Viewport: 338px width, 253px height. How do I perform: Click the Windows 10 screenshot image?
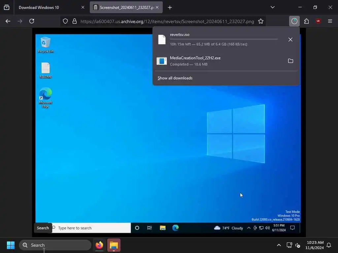coord(169,132)
